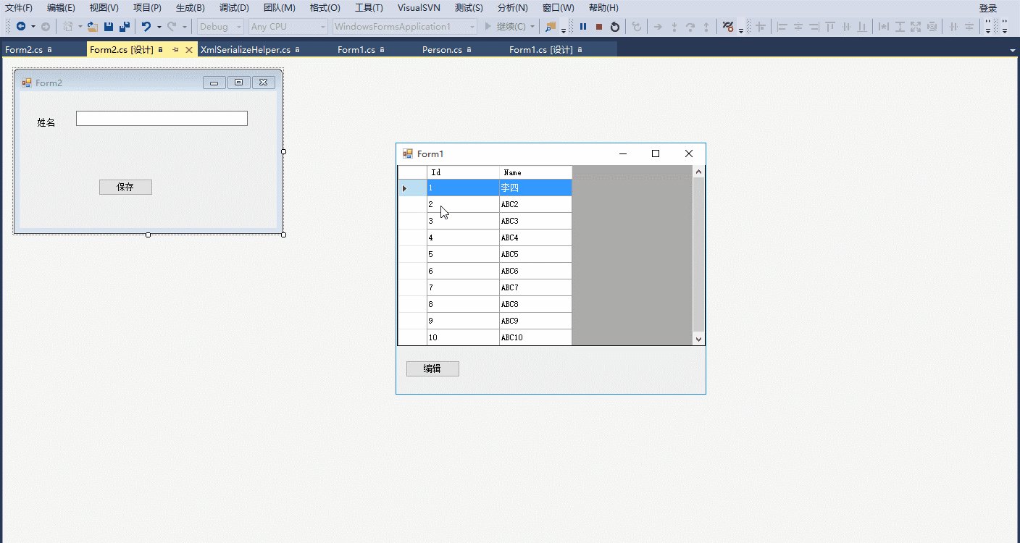Click the Form1 grid scrollbar up arrow
Viewport: 1020px width, 543px height.
698,172
